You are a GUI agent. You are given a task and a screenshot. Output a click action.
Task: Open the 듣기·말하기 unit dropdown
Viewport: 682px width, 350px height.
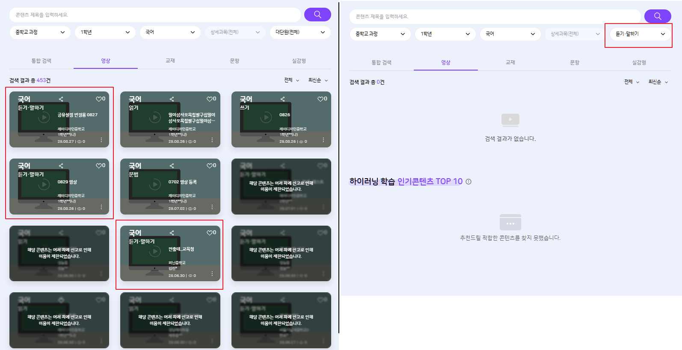click(x=640, y=34)
